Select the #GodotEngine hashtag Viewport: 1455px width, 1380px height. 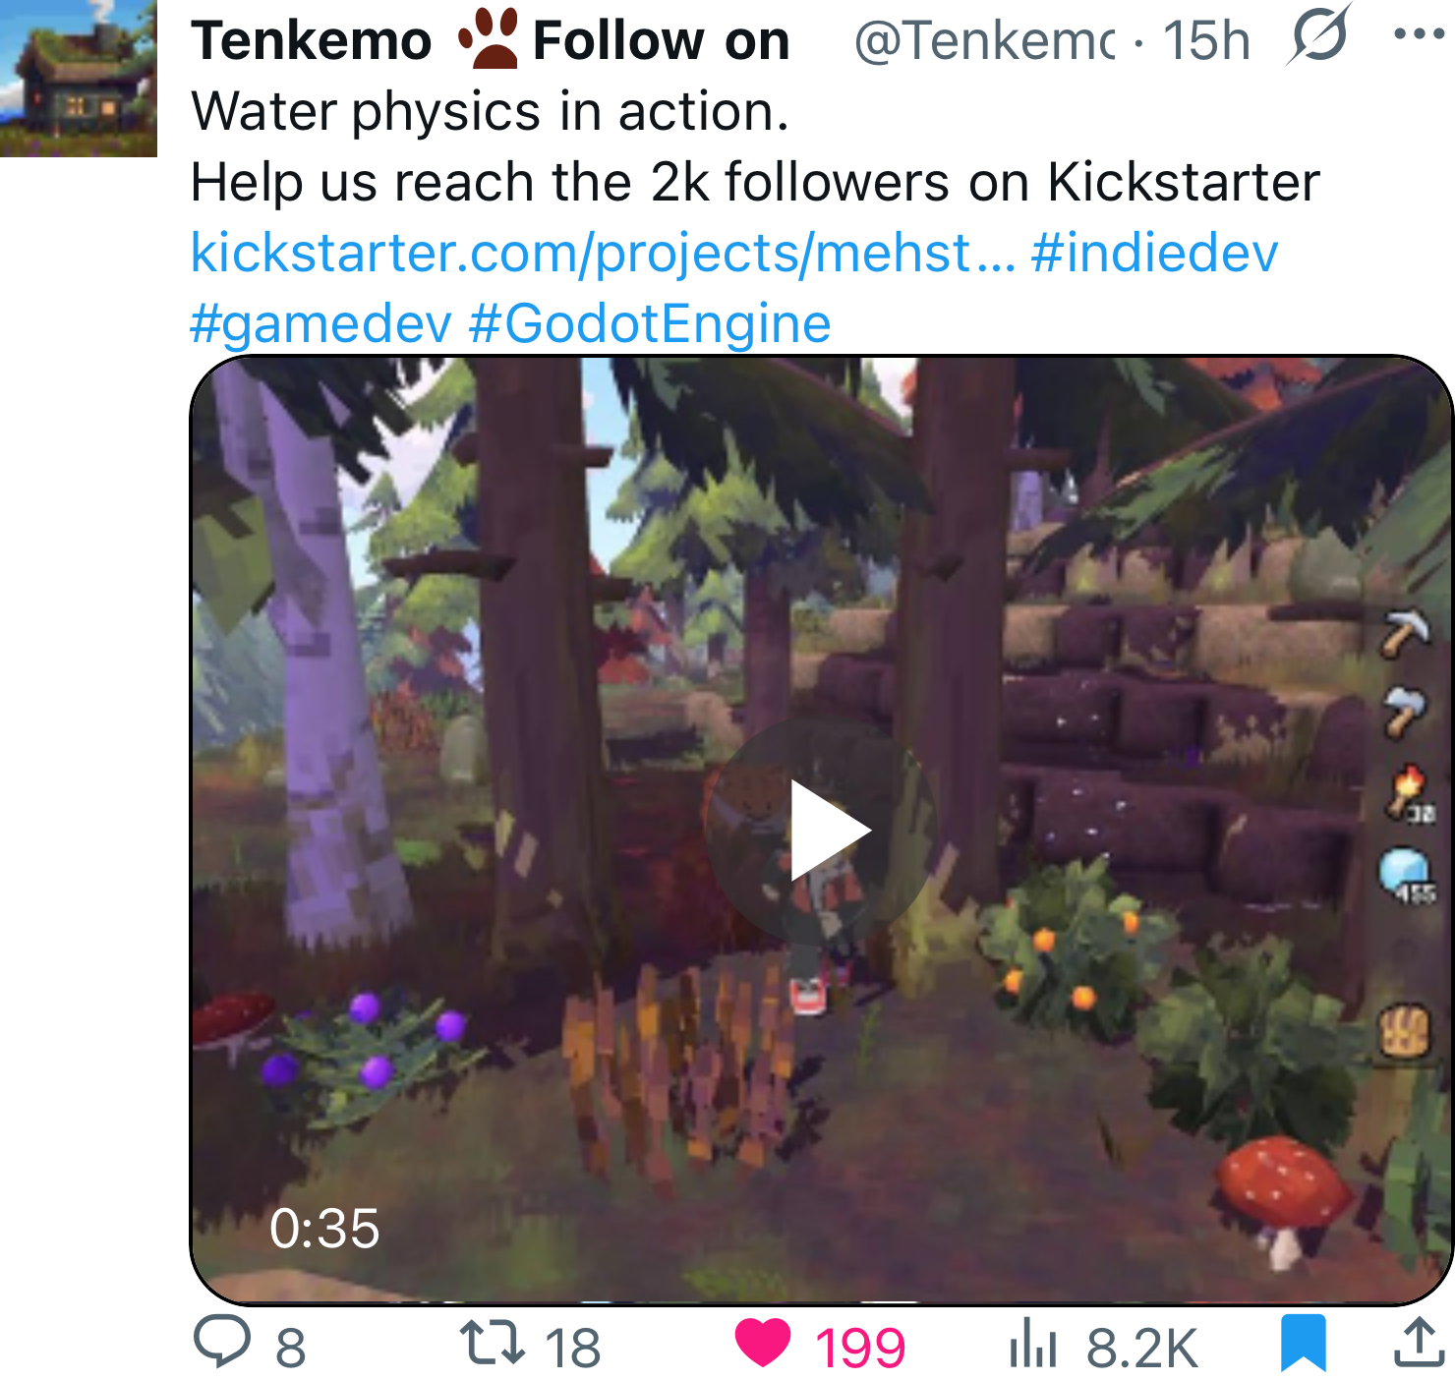pos(650,323)
